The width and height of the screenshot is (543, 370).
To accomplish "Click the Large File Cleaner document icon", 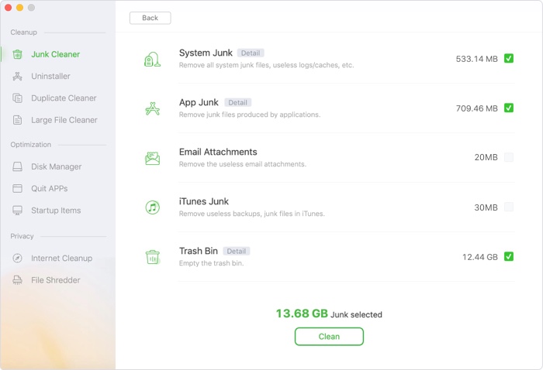I will (x=17, y=120).
